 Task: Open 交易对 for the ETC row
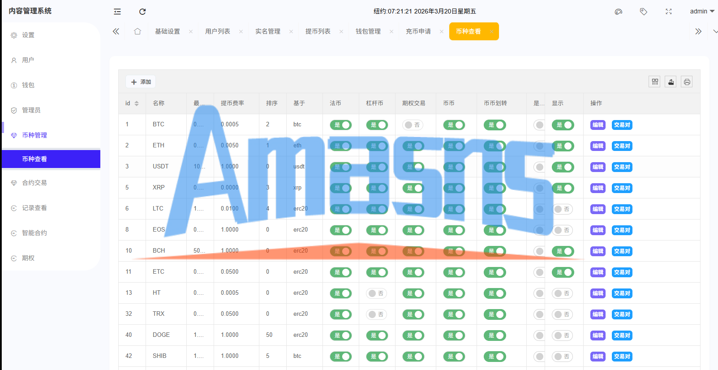(622, 272)
